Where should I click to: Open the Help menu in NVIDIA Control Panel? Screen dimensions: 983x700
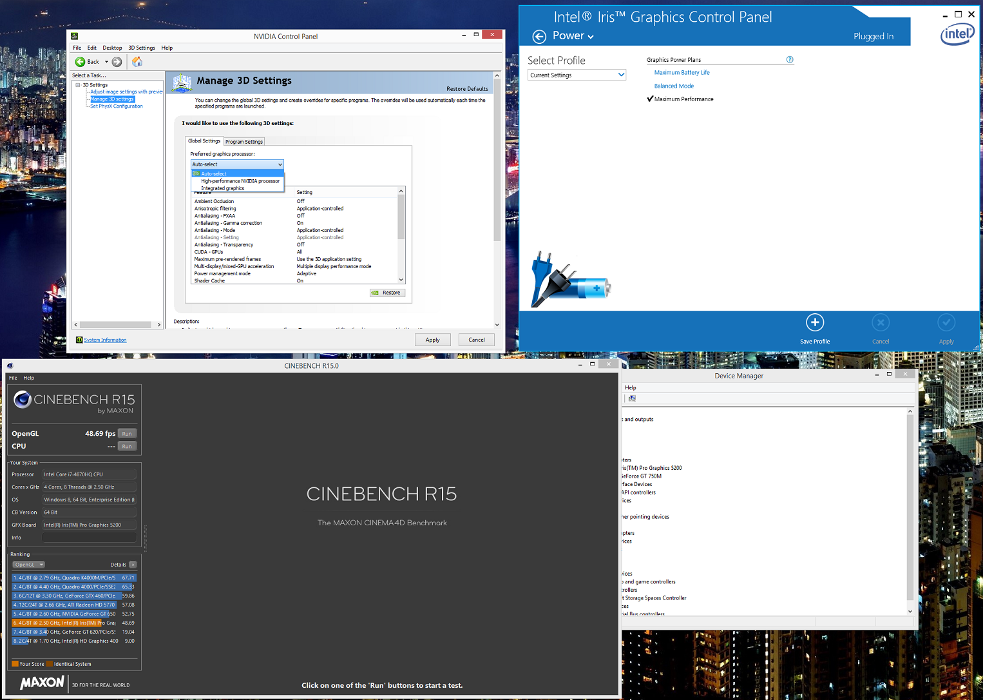167,48
